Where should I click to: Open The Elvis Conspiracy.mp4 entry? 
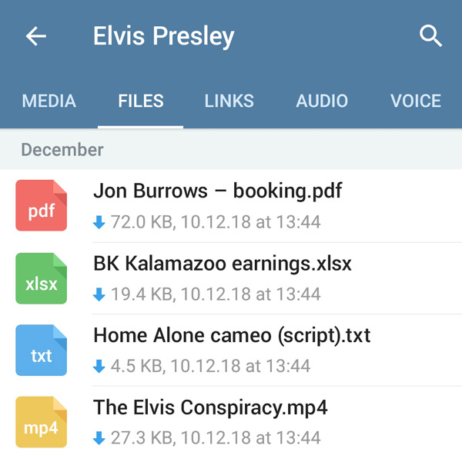[210, 407]
